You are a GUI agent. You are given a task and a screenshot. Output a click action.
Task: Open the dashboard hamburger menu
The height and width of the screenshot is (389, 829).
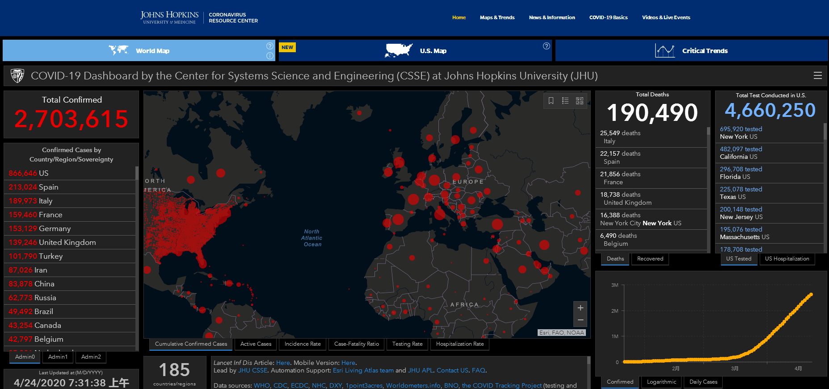(x=817, y=76)
